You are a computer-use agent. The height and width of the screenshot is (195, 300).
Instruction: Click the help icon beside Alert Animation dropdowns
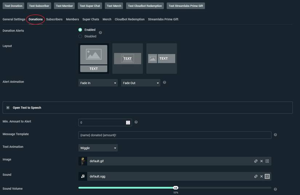click(164, 82)
